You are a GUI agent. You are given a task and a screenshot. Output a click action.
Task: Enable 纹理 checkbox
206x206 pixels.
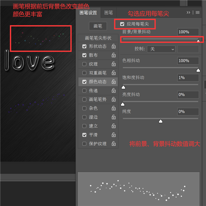click(x=84, y=64)
